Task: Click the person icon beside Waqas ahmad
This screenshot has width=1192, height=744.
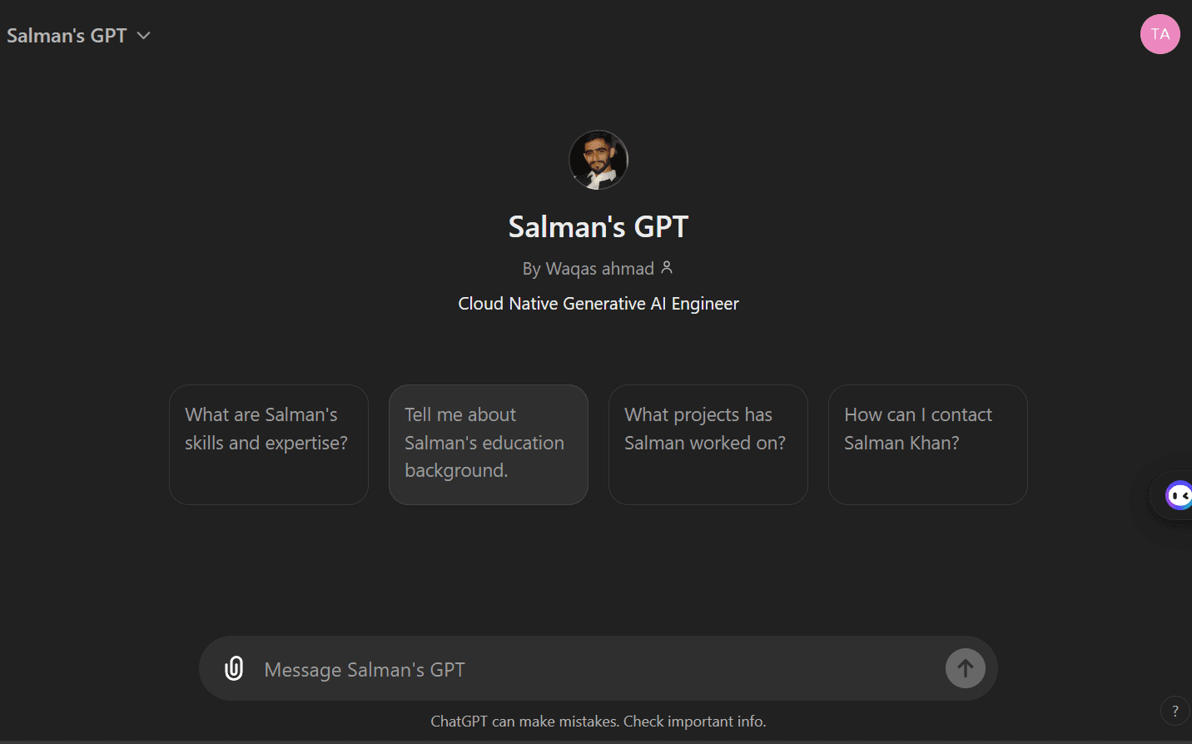Action: tap(668, 267)
